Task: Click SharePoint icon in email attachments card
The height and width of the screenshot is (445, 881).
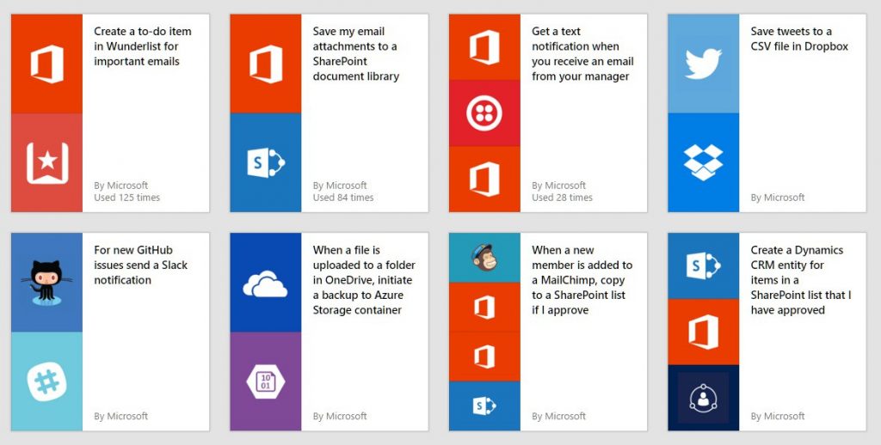Action: coord(266,162)
